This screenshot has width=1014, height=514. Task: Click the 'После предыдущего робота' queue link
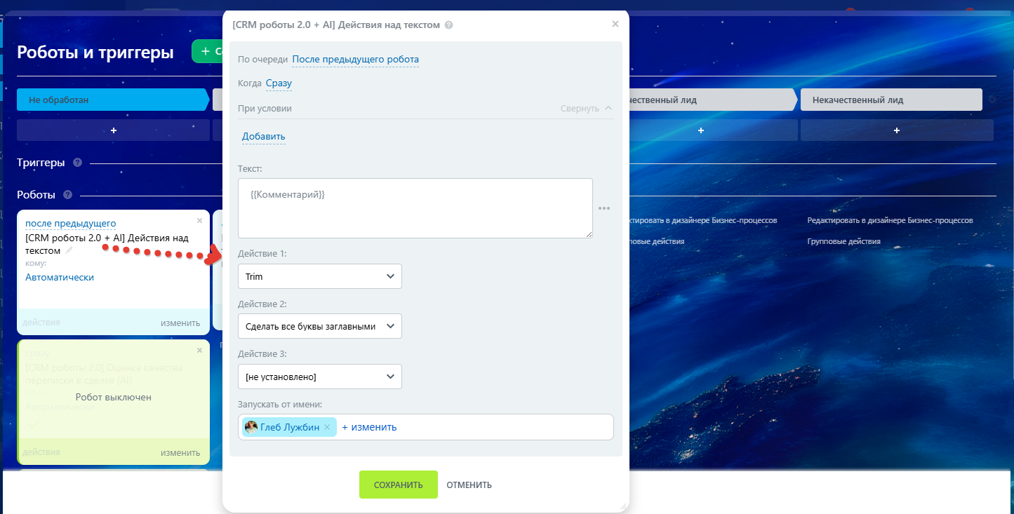355,60
